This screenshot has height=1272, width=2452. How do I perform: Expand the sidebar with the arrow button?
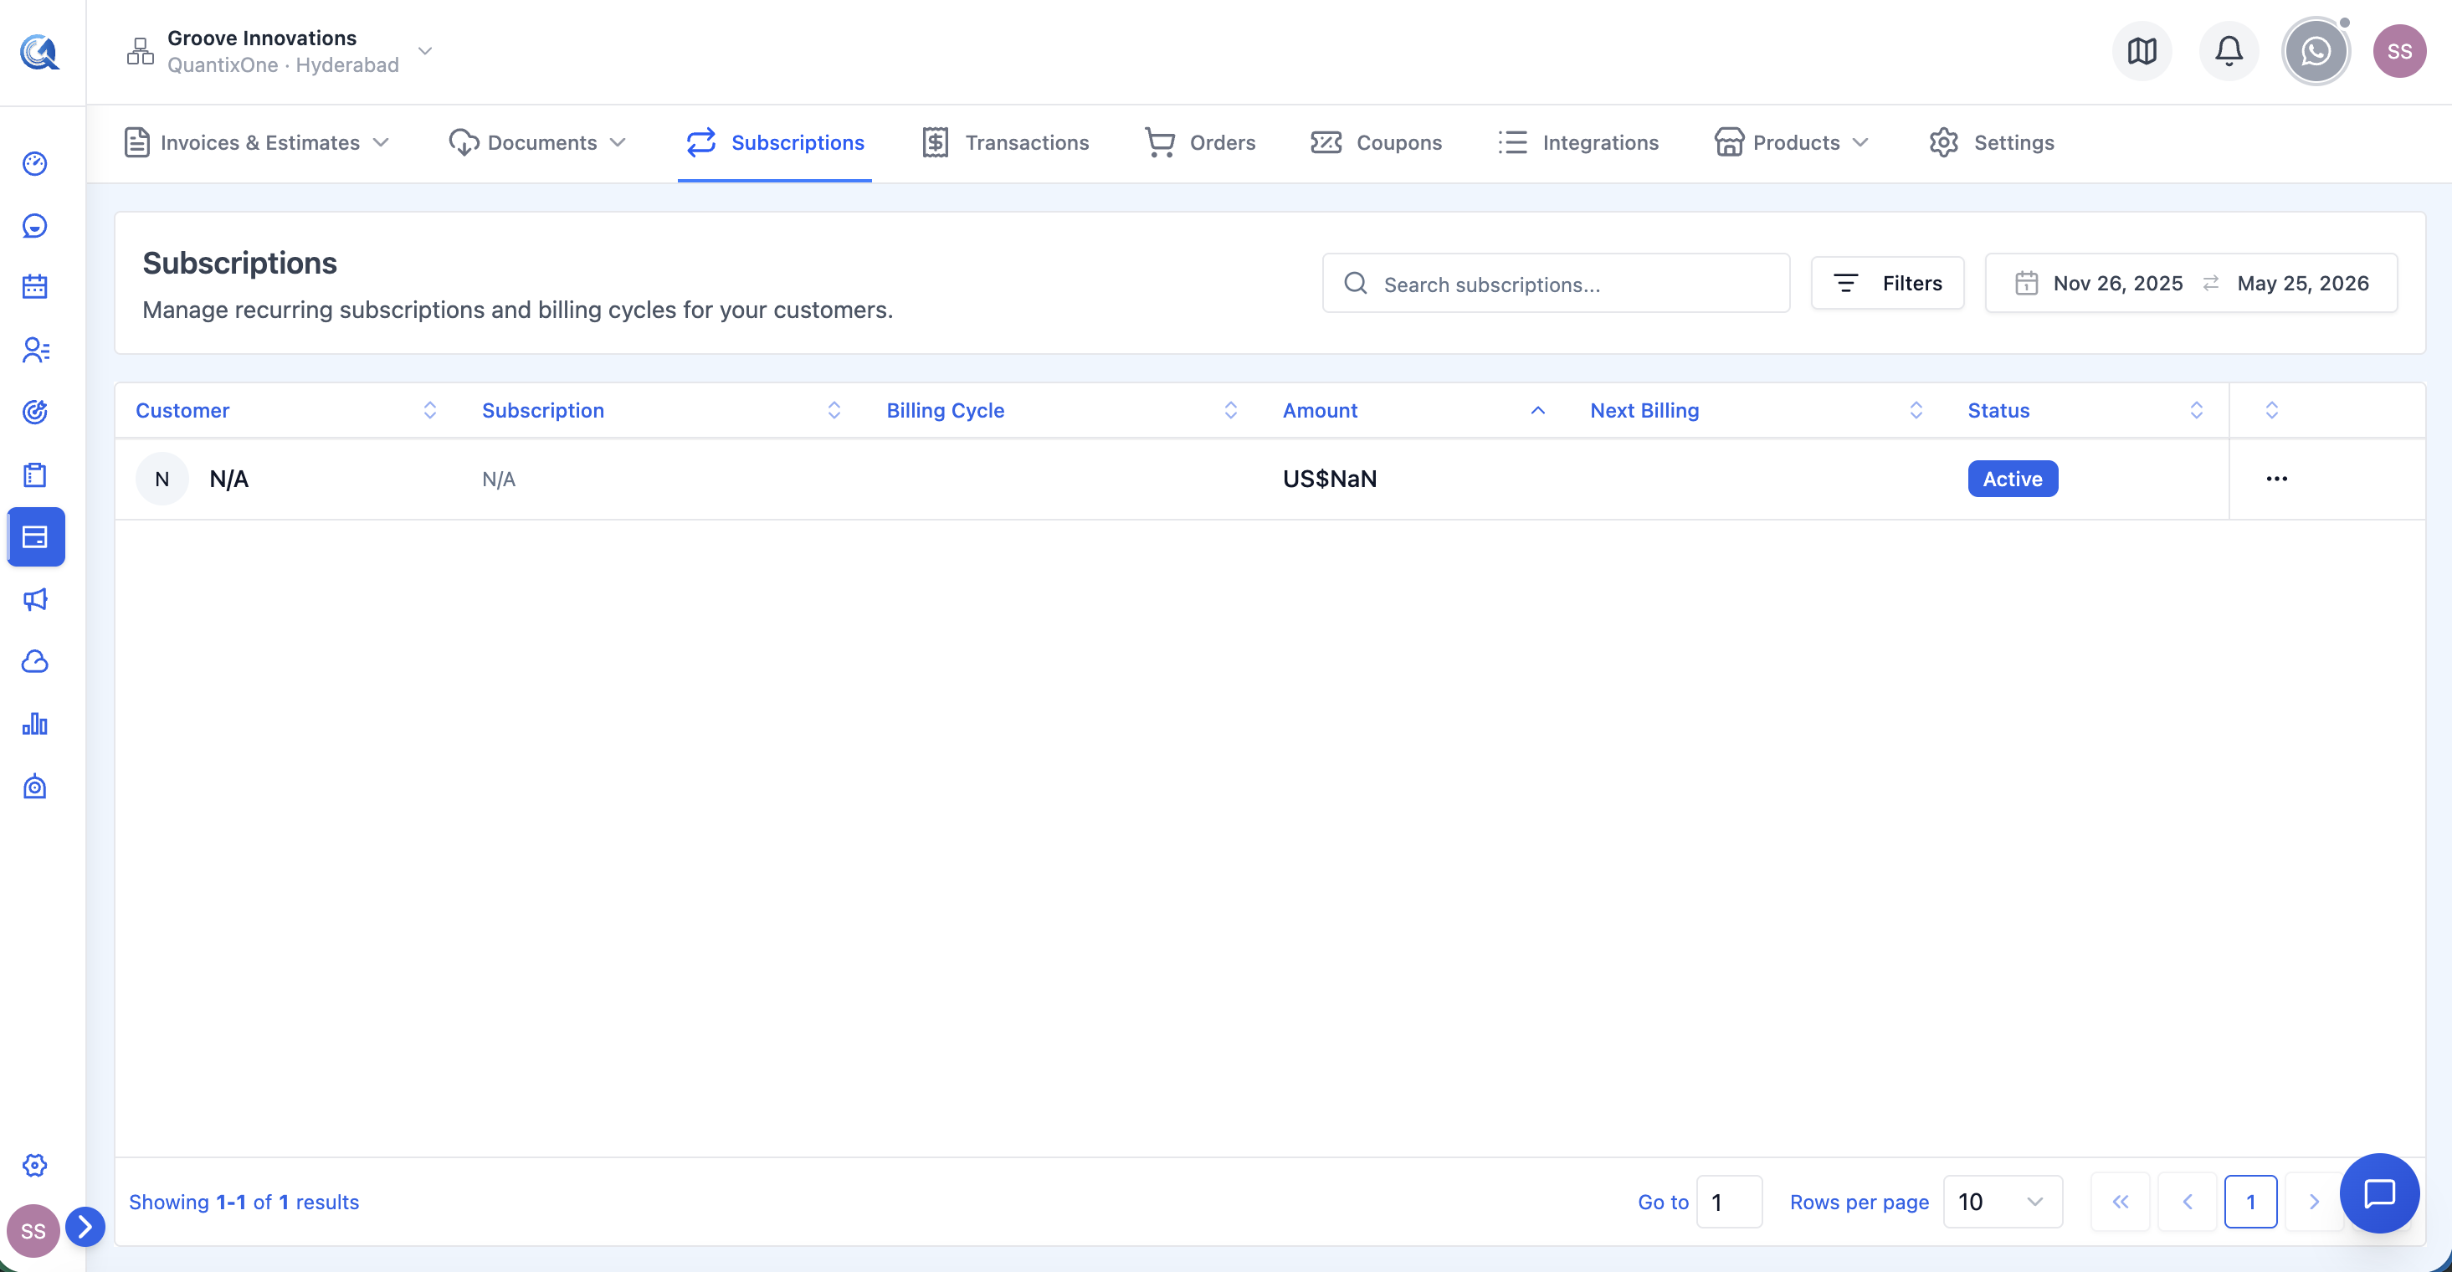(85, 1226)
